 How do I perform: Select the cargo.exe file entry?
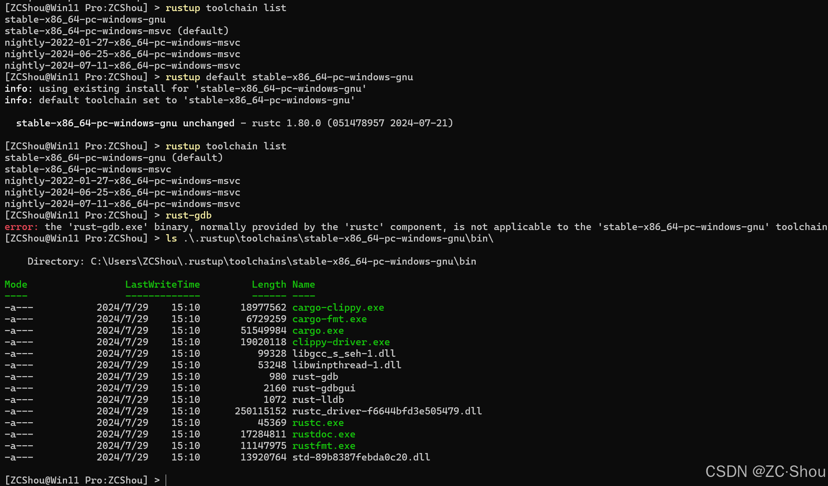[x=318, y=330]
